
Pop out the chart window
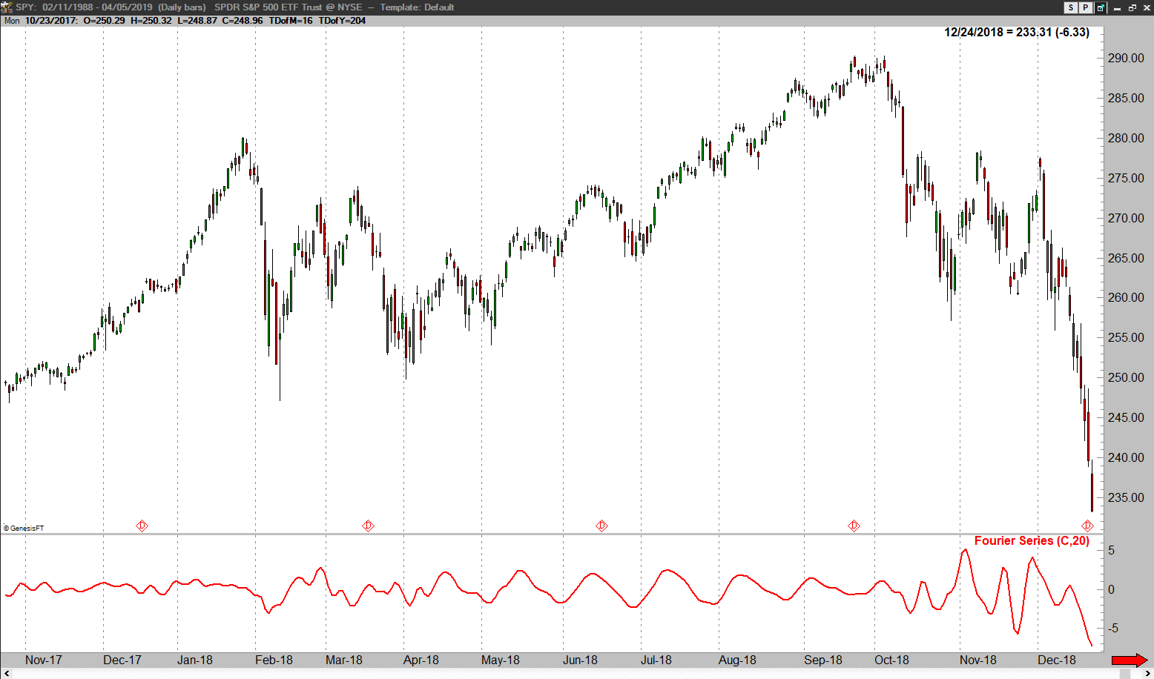pyautogui.click(x=1101, y=7)
